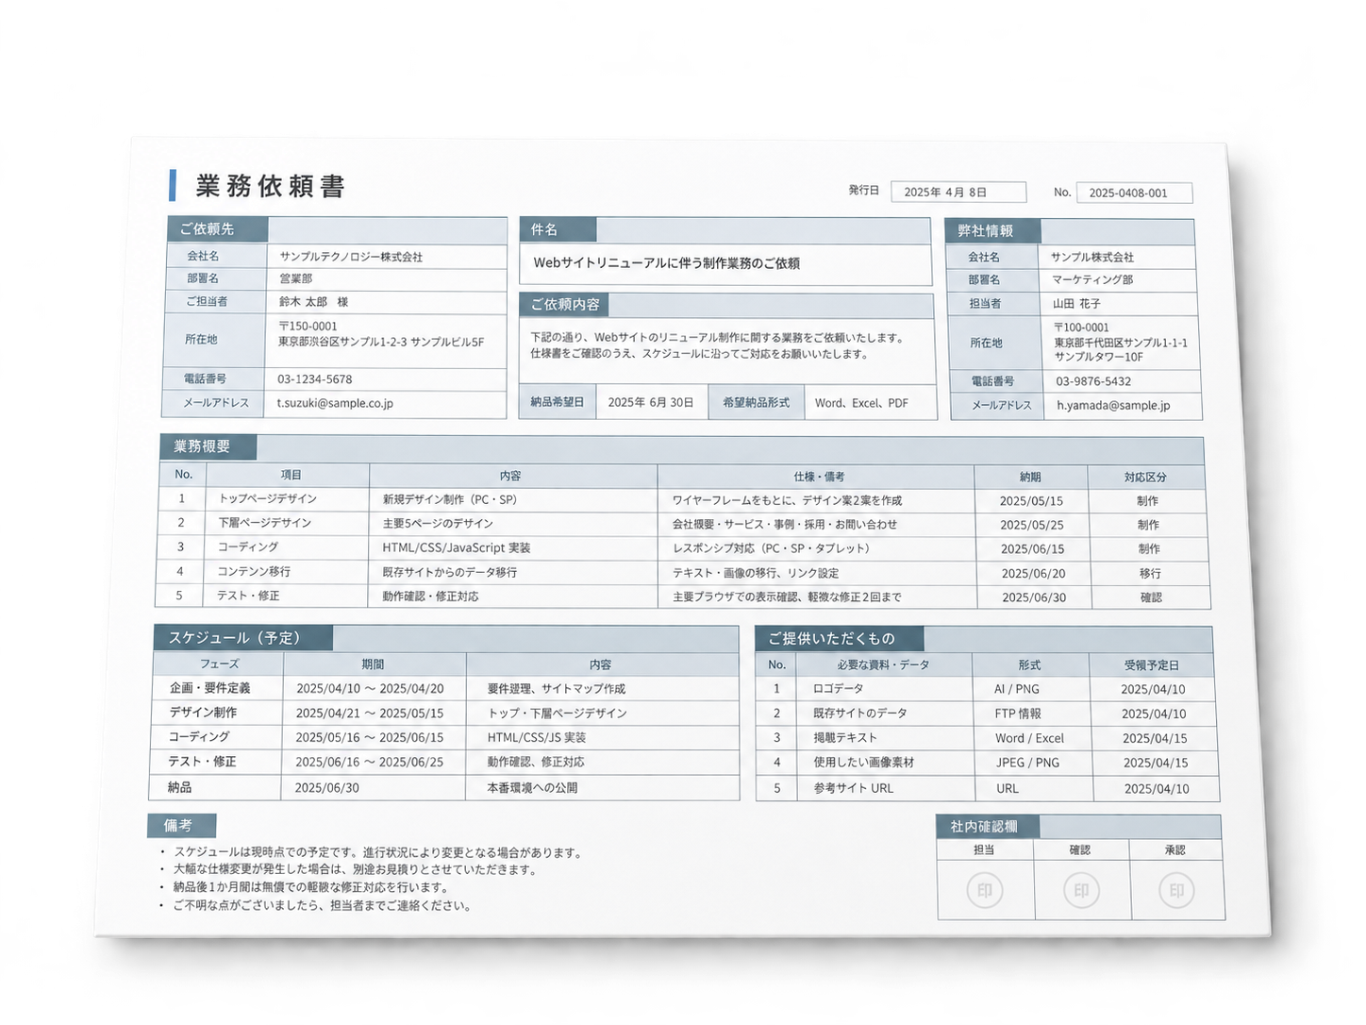Click the "ご依頼先" section header
1366x1025 pixels.
(x=218, y=229)
